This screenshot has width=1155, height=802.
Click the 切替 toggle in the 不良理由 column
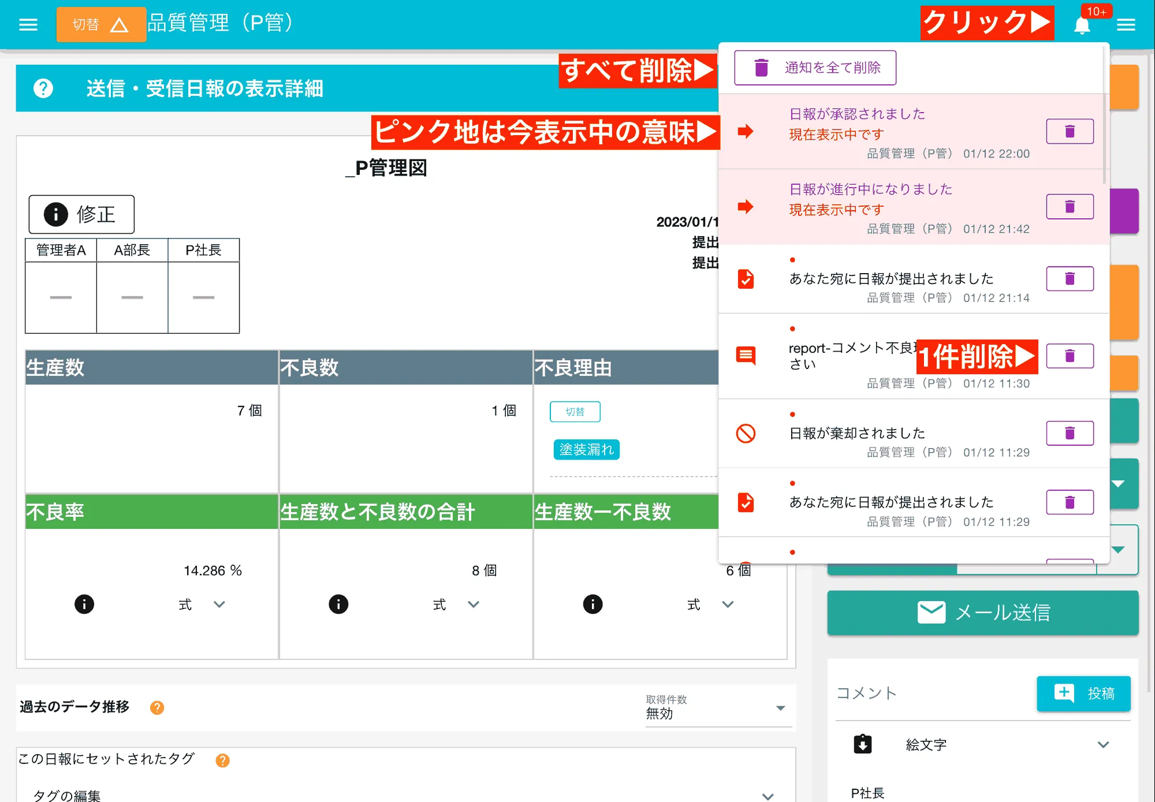tap(575, 411)
